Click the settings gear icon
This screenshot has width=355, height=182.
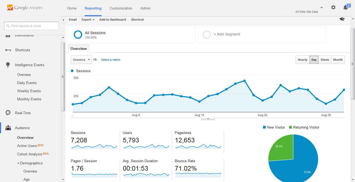333,8
